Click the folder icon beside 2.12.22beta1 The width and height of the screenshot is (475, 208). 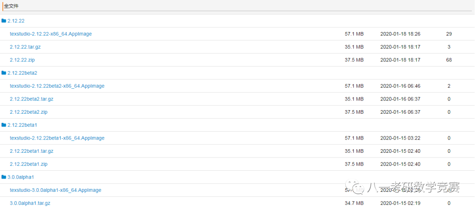pyautogui.click(x=4, y=125)
